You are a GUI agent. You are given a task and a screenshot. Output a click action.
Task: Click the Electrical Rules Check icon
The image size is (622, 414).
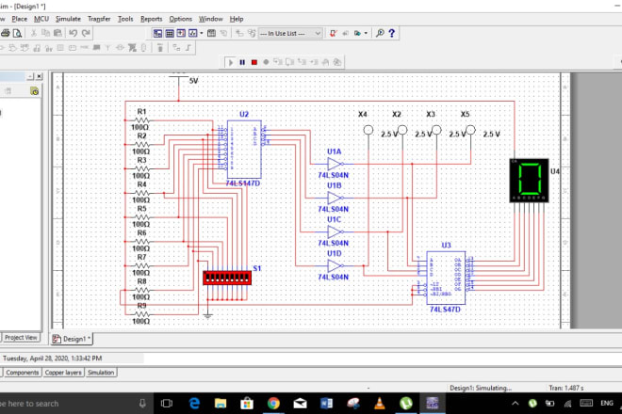coord(334,33)
